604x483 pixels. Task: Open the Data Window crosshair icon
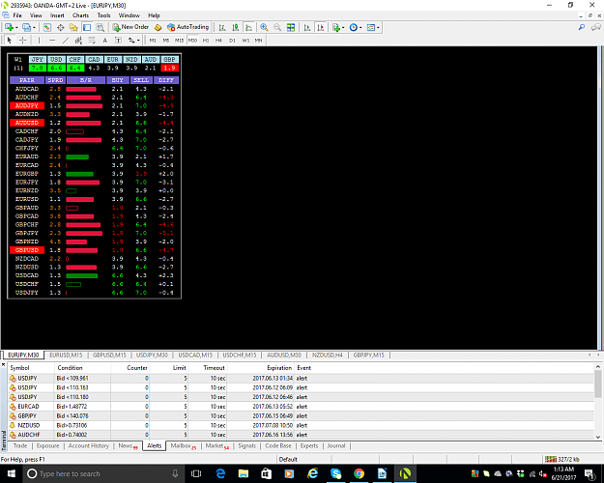[61, 27]
